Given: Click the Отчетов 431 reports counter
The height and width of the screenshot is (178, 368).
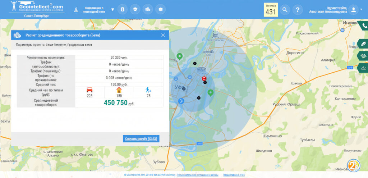Looking at the screenshot, I should pos(271,10).
